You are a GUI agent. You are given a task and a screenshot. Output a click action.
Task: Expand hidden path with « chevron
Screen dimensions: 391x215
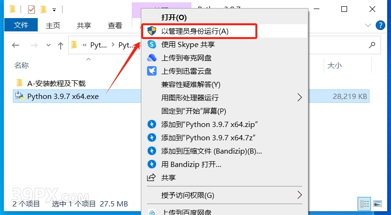pos(85,45)
